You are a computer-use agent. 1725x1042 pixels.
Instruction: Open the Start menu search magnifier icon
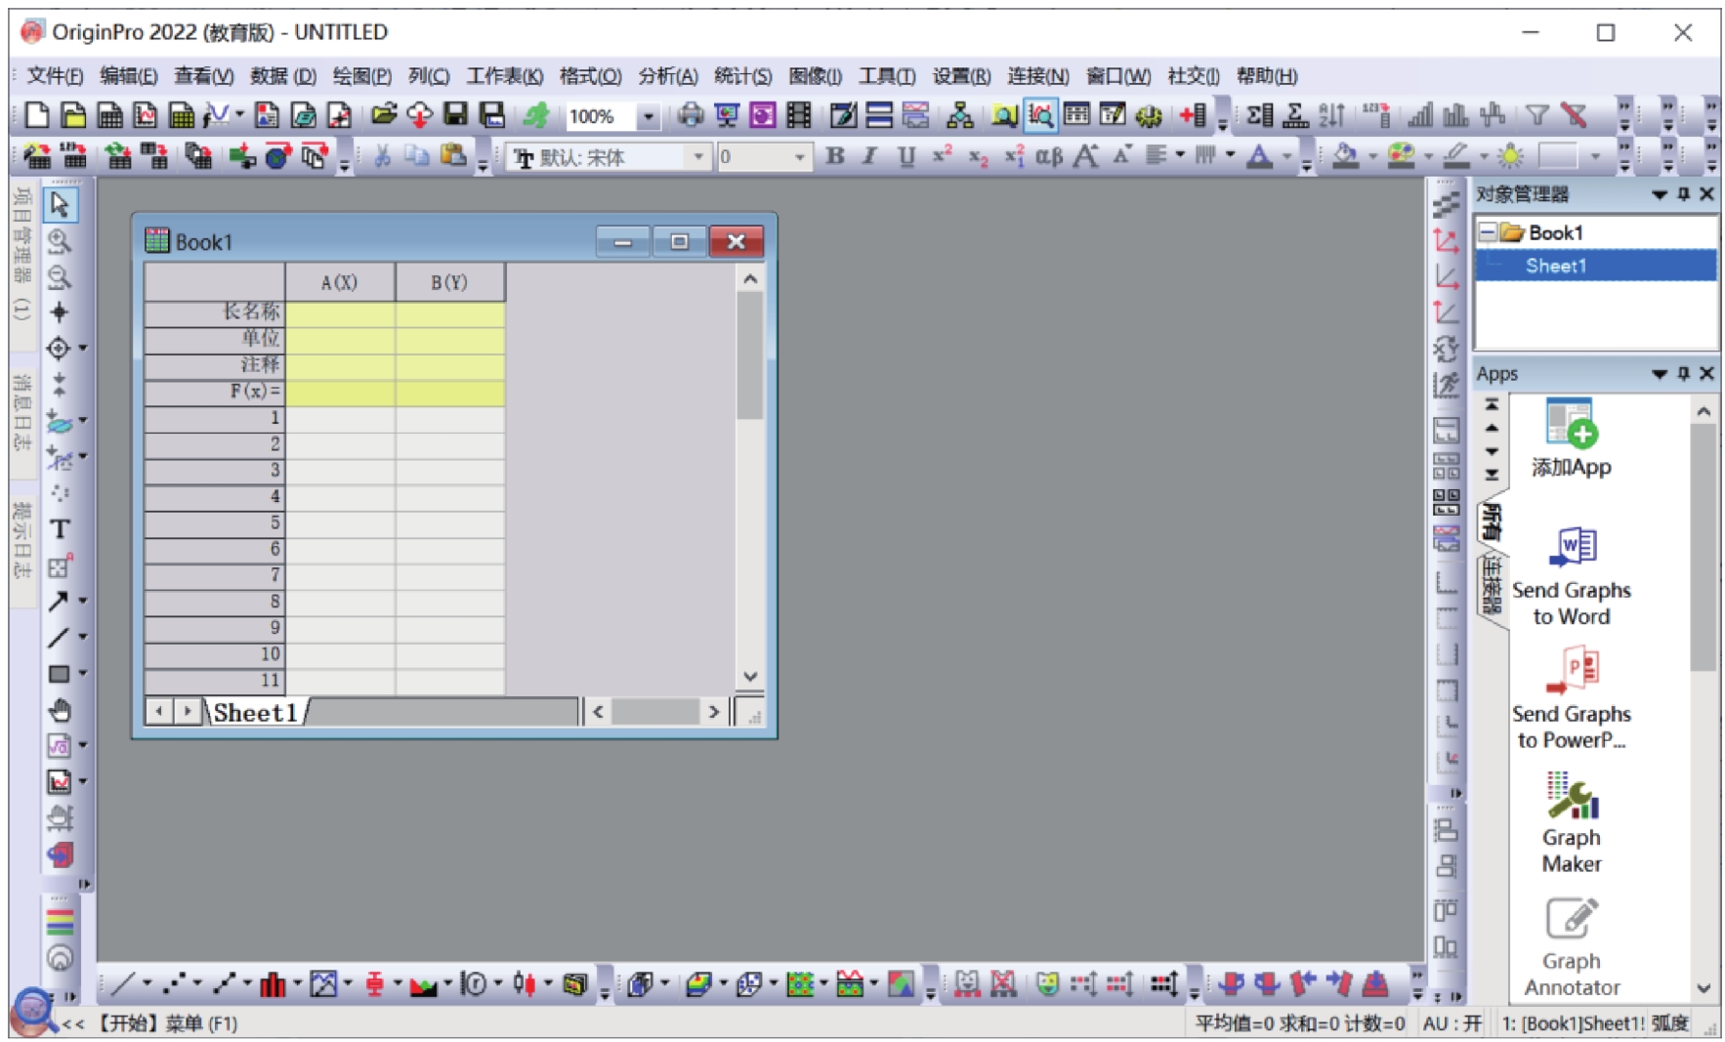[x=33, y=1011]
